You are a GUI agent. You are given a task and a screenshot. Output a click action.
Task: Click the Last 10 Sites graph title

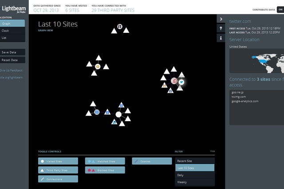(58, 24)
